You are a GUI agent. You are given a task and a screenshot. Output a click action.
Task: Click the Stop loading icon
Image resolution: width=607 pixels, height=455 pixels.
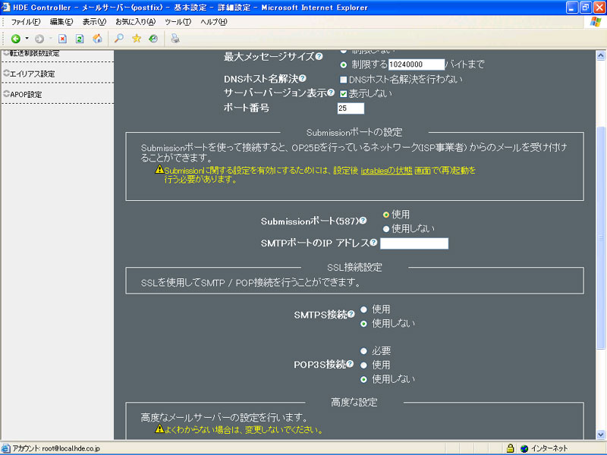tap(63, 39)
